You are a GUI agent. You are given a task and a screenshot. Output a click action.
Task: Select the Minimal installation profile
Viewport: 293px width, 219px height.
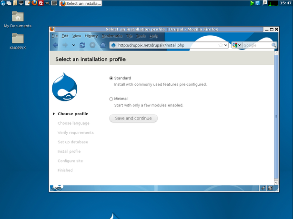coord(111,99)
